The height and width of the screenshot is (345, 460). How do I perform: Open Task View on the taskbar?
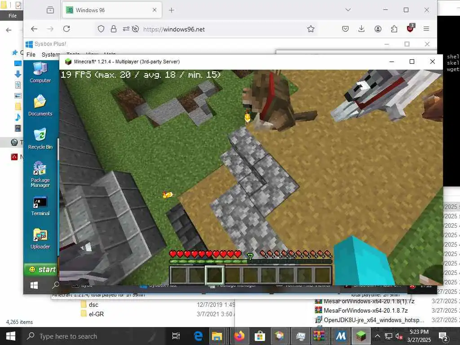coord(176,336)
